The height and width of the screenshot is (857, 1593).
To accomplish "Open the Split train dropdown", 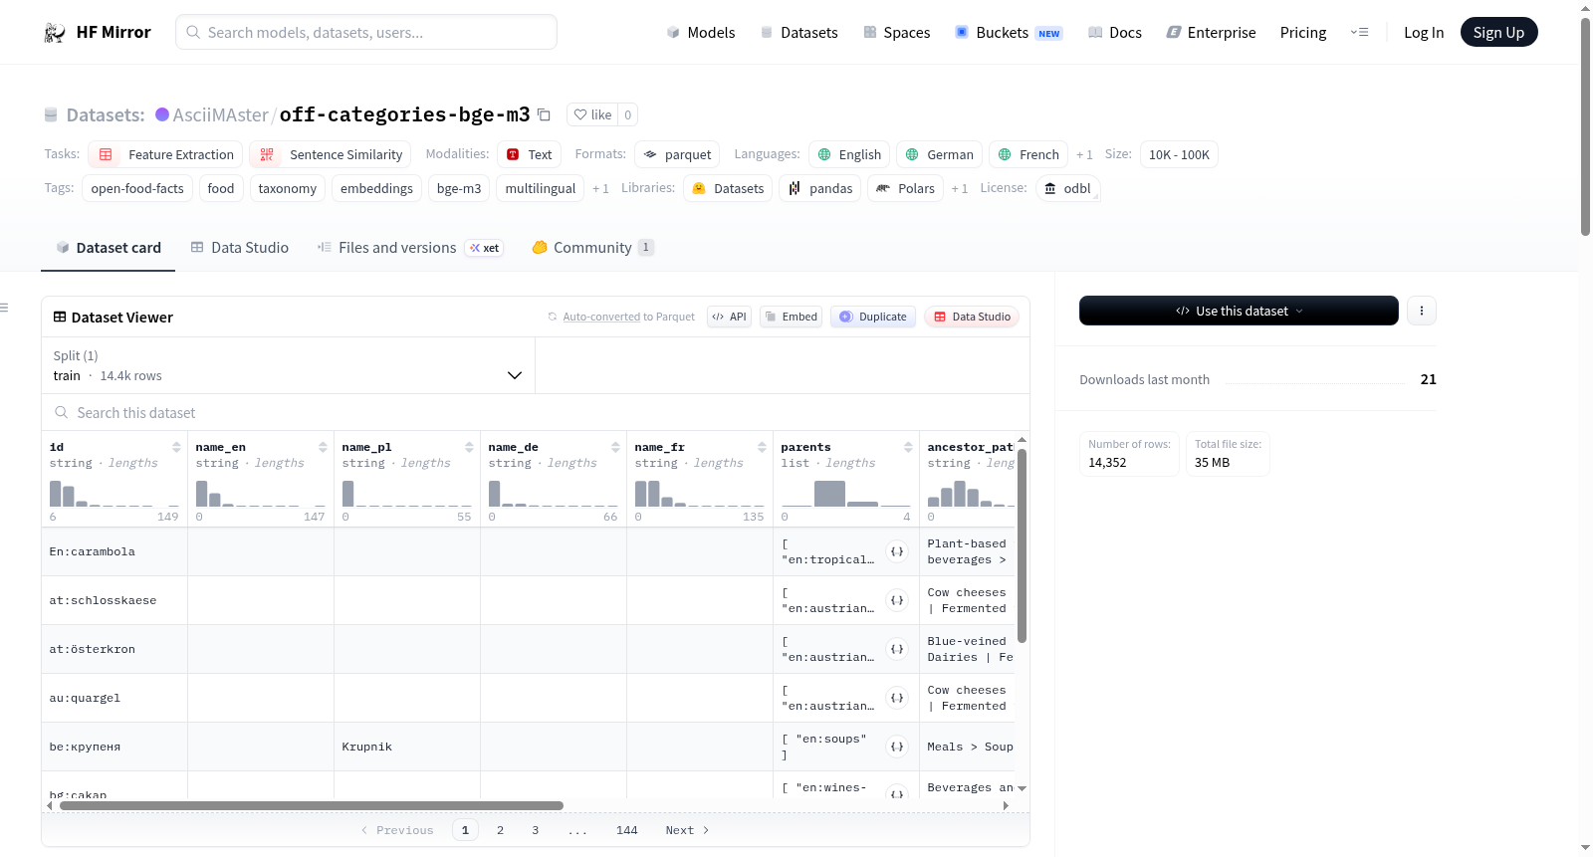I will 288,365.
